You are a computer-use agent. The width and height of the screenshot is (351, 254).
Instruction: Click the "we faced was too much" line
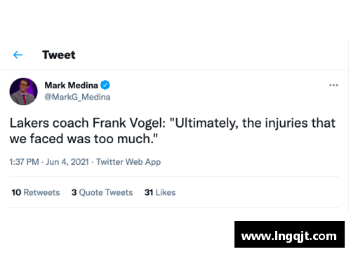click(x=84, y=139)
